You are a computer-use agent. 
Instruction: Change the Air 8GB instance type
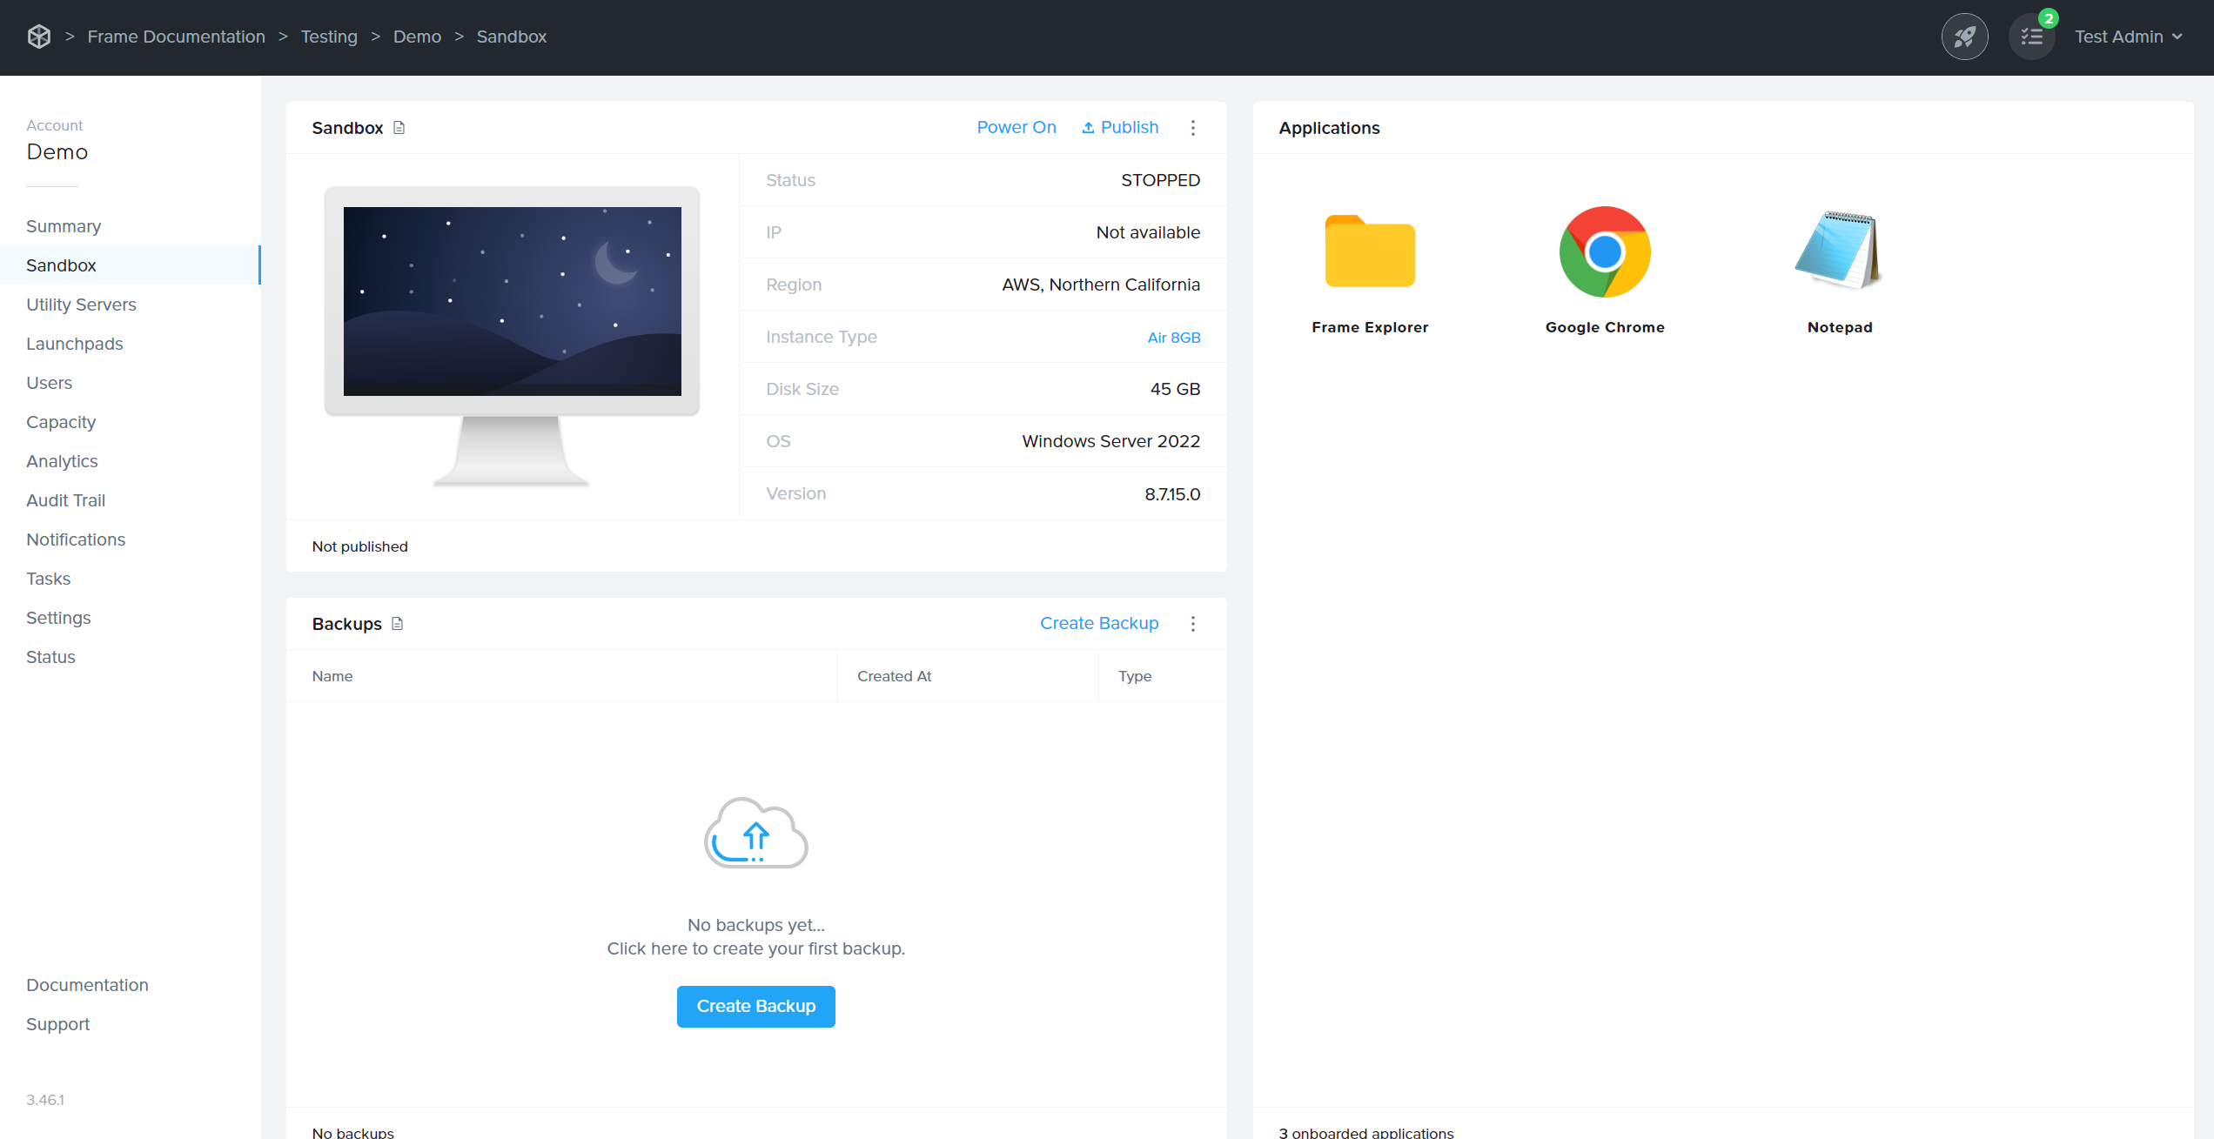point(1174,338)
